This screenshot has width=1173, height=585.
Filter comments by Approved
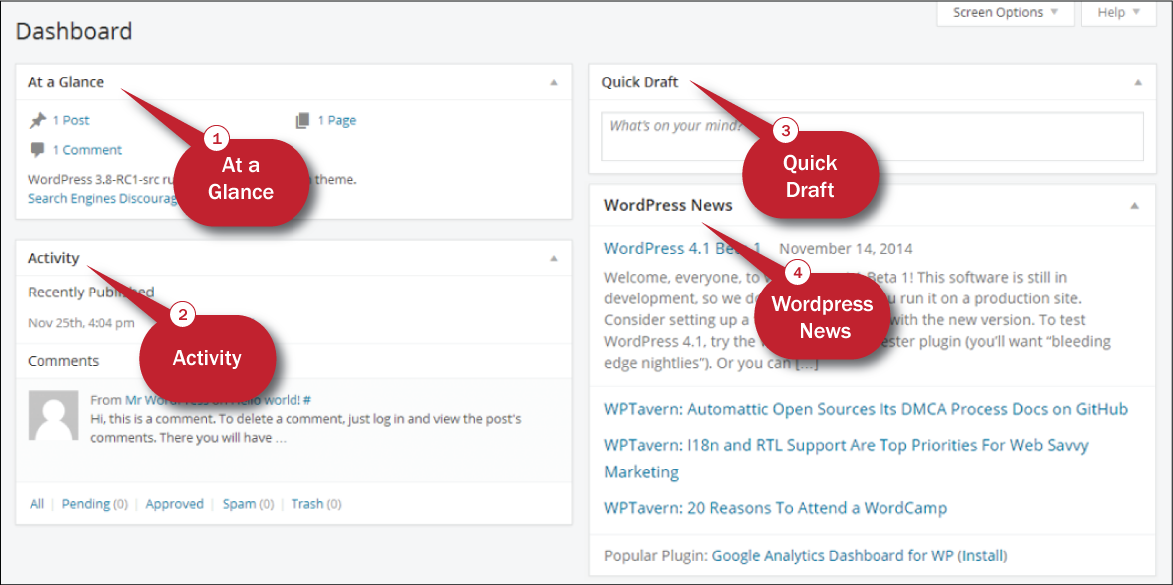coord(175,504)
